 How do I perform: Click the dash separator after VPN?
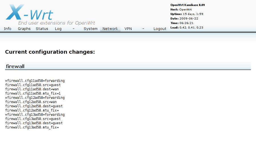pos(143,29)
